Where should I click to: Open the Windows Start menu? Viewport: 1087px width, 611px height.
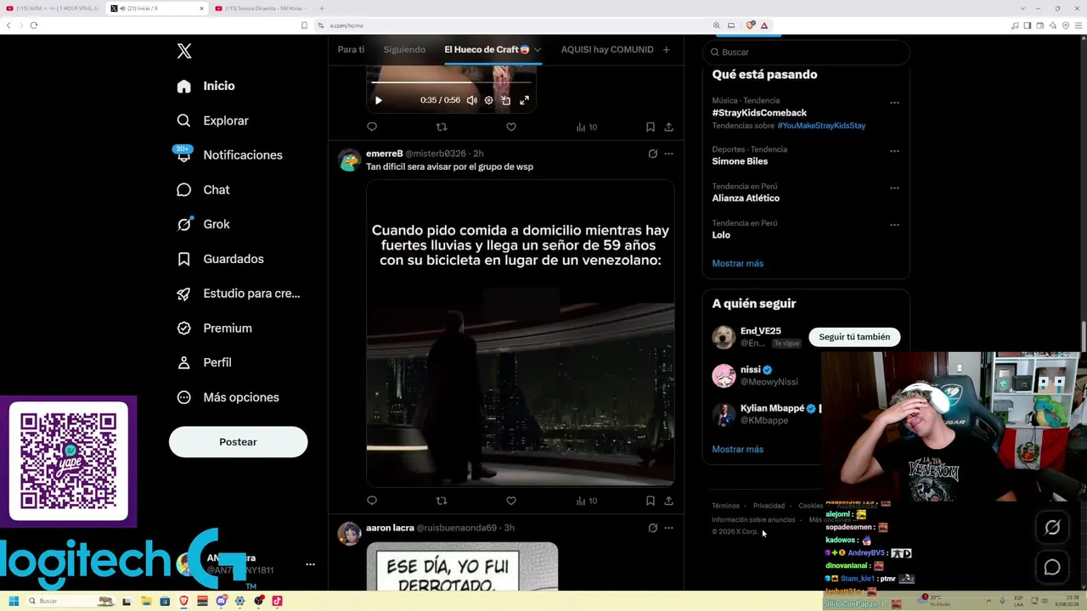[x=14, y=601]
